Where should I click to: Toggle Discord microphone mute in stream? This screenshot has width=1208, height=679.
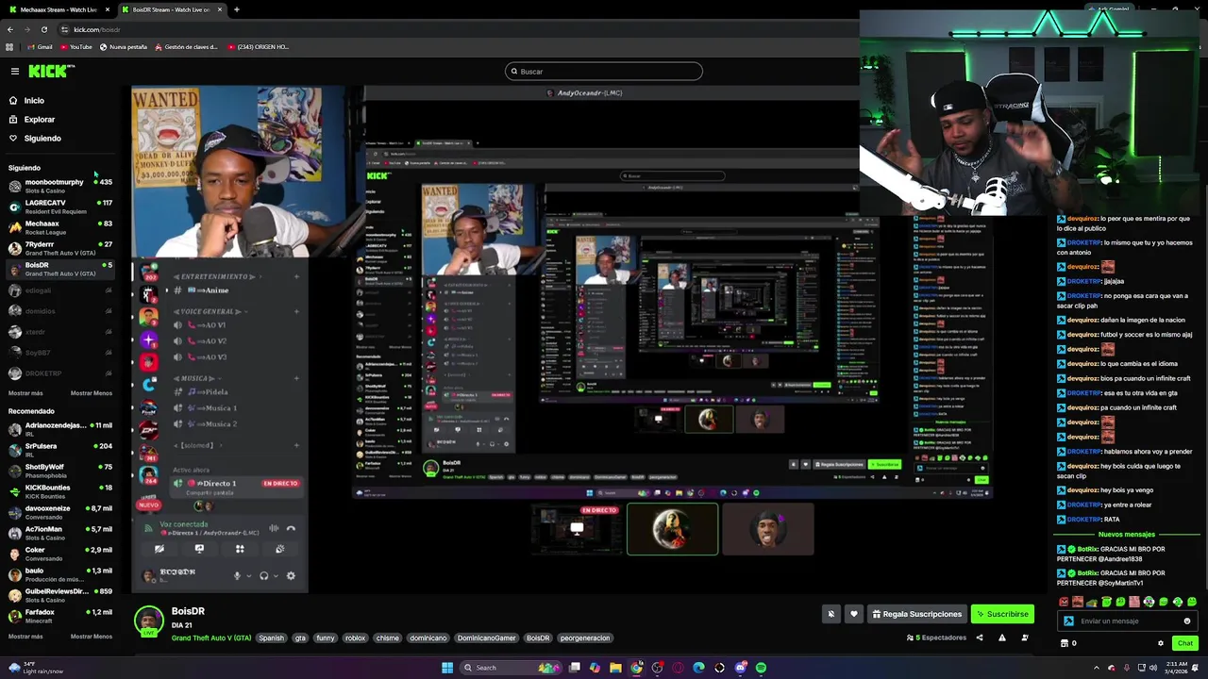pyautogui.click(x=237, y=575)
